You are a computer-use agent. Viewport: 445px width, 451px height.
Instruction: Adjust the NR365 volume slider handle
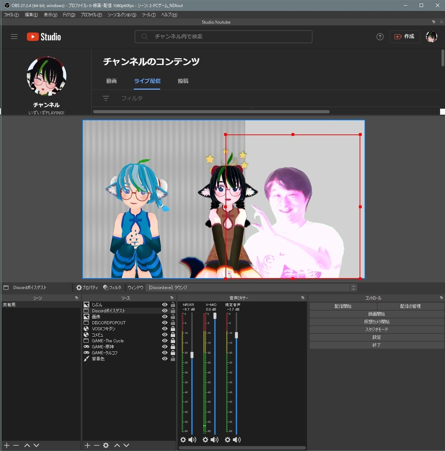192,355
